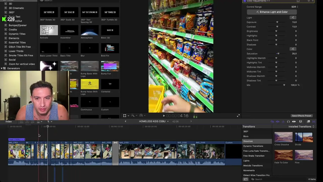Viewport: 323px width, 182px height.
Task: Adjust the Saturation slider handle
Action: tap(278, 54)
